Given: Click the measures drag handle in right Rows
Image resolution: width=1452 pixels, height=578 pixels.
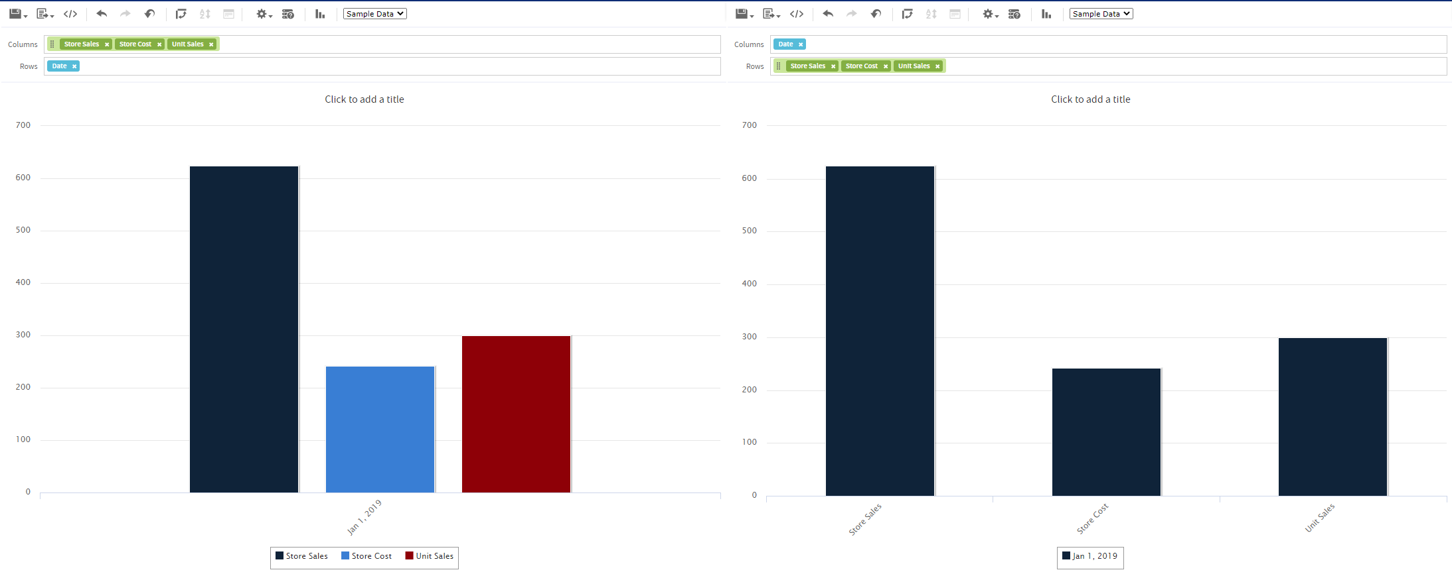Looking at the screenshot, I should point(779,66).
